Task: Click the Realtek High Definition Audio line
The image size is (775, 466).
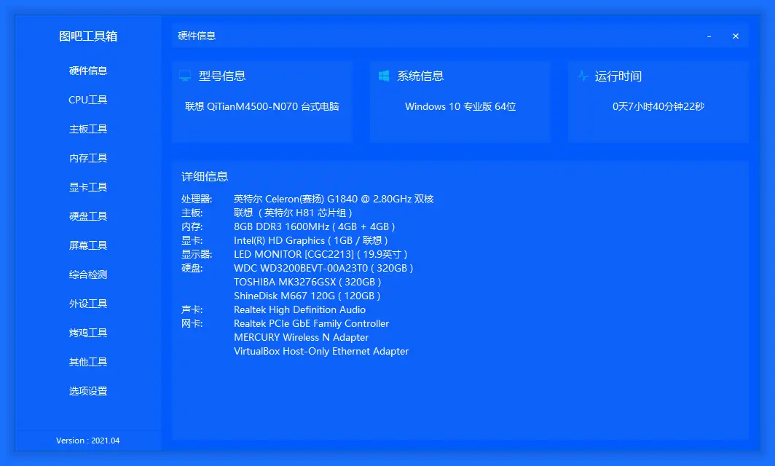Action: point(299,309)
